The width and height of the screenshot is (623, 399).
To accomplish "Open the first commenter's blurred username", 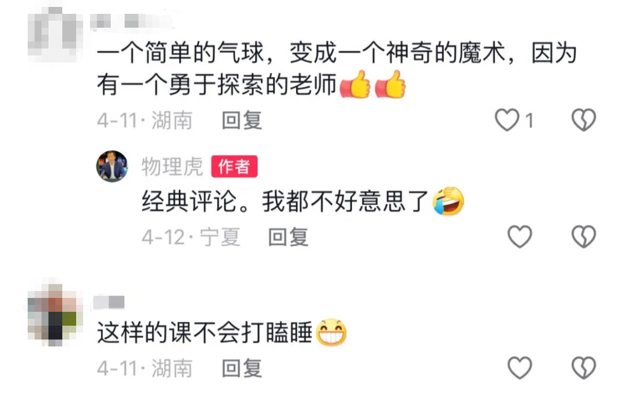I will pyautogui.click(x=131, y=21).
